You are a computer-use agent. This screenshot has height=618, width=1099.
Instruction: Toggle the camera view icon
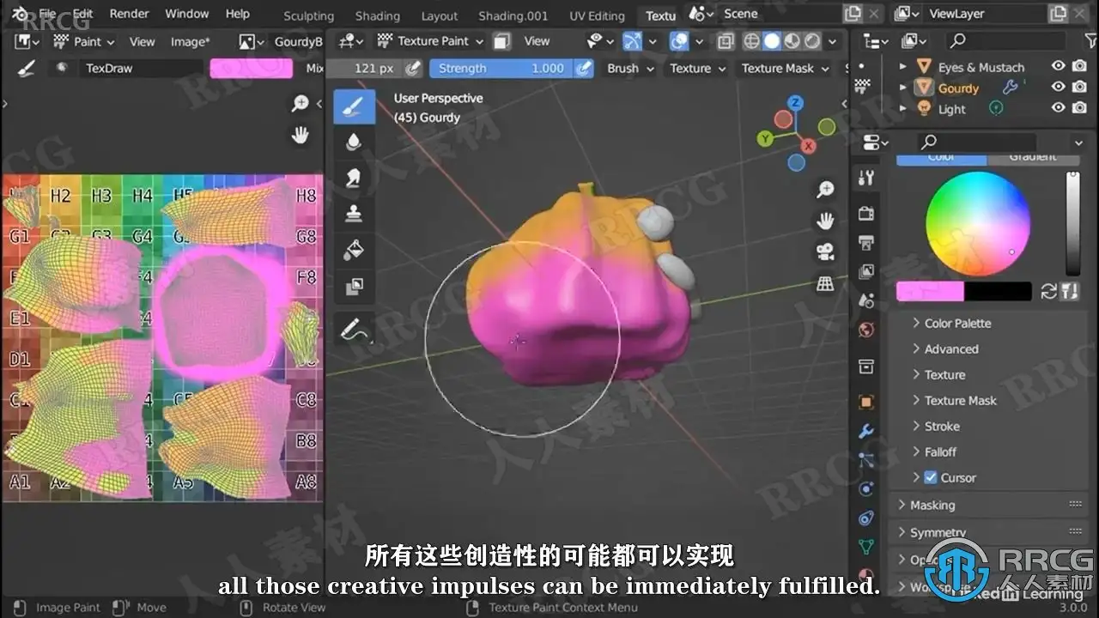pyautogui.click(x=825, y=252)
